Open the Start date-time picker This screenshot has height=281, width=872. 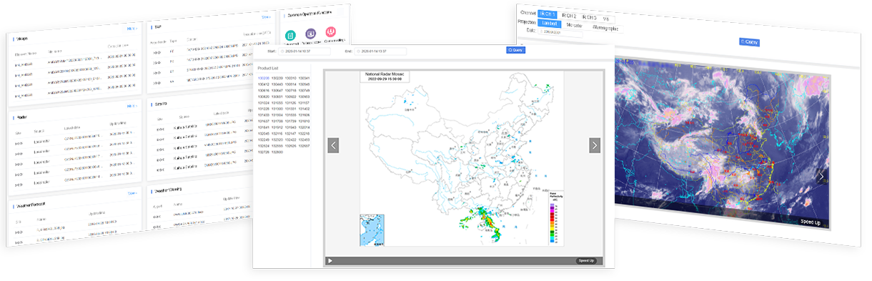pos(304,51)
